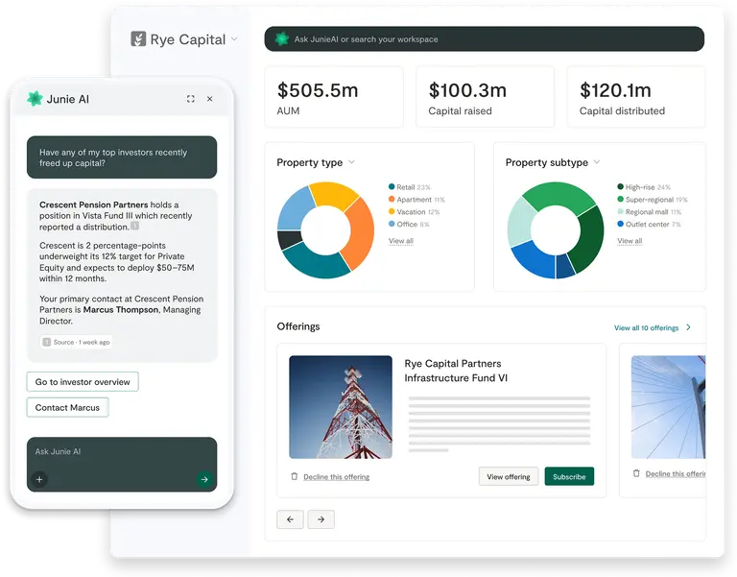Click the $120.1m Capital distributed card

click(636, 97)
